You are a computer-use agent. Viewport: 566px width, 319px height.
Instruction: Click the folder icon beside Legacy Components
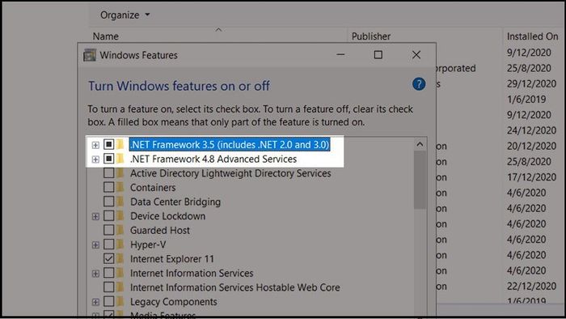coord(120,301)
